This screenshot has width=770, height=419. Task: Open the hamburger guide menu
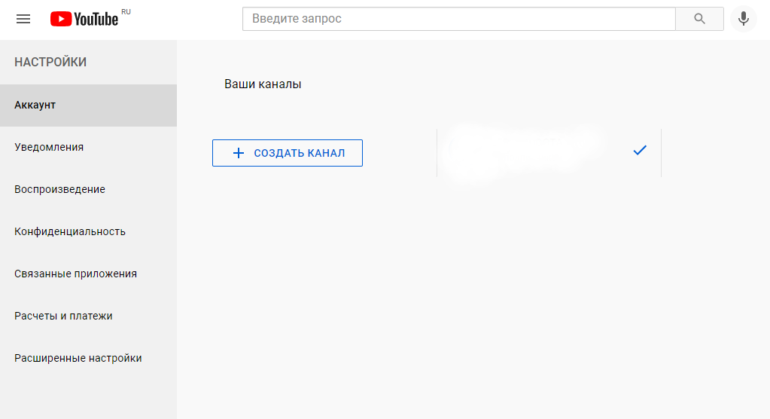pos(23,19)
